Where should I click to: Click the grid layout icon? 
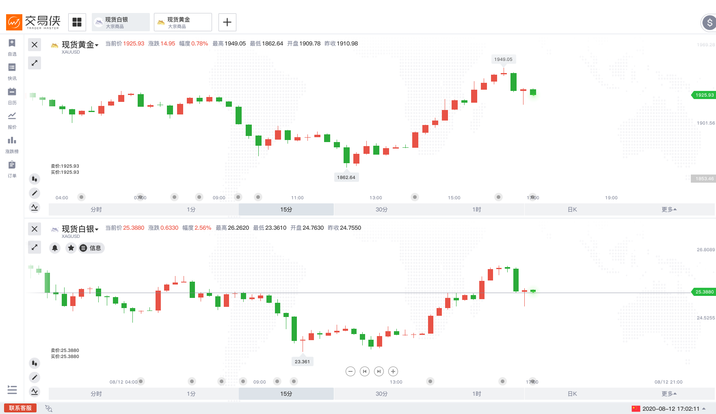click(x=77, y=22)
